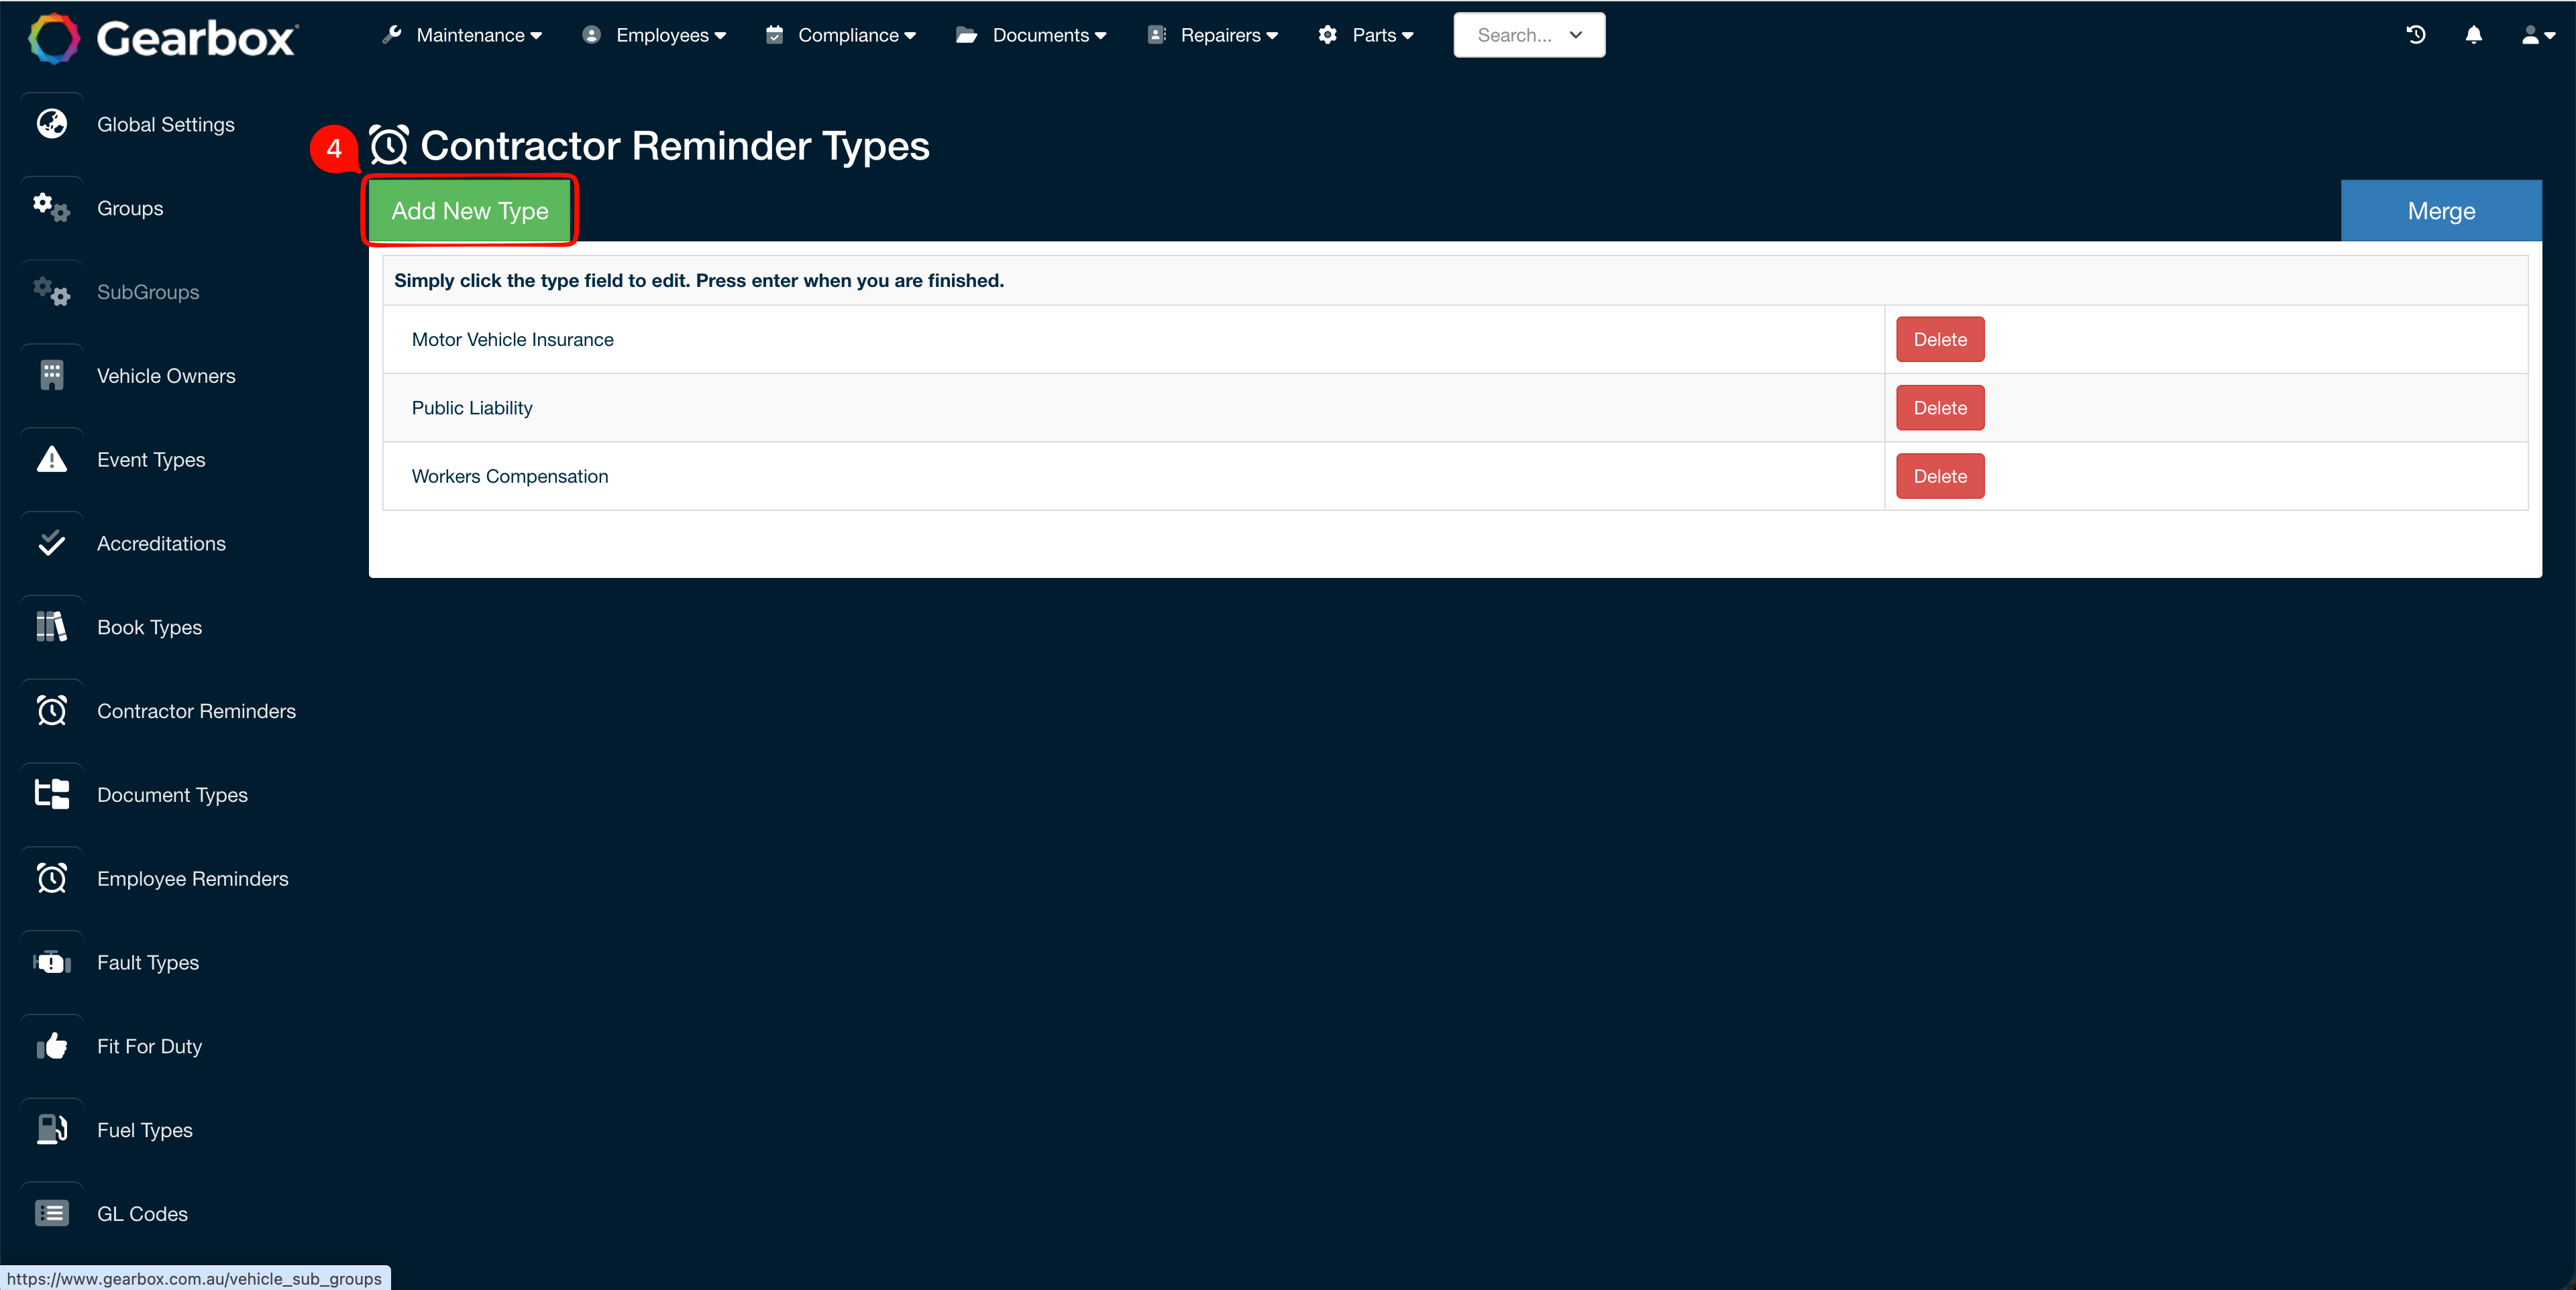This screenshot has height=1290, width=2576.
Task: Open Employee Reminders sidebar item
Action: pos(192,879)
